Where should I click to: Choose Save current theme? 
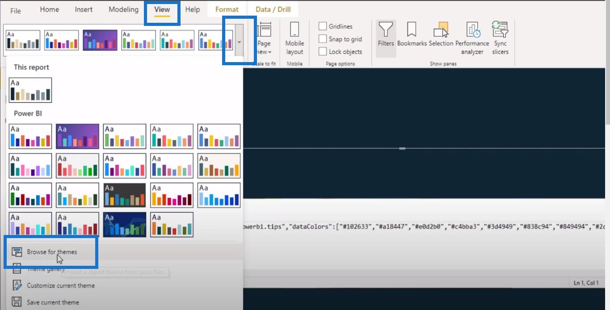[x=53, y=302]
